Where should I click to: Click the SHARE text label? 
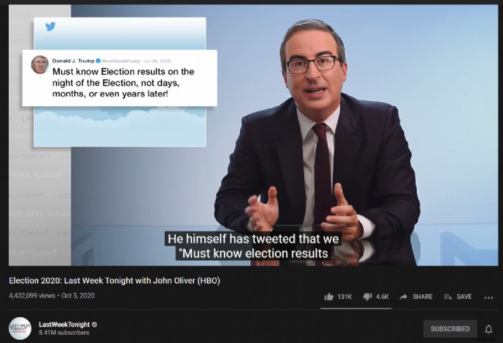(x=423, y=297)
